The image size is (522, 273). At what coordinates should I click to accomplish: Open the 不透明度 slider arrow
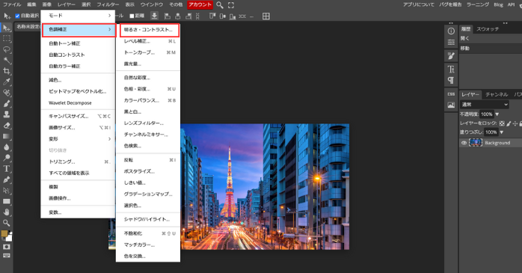(497, 114)
